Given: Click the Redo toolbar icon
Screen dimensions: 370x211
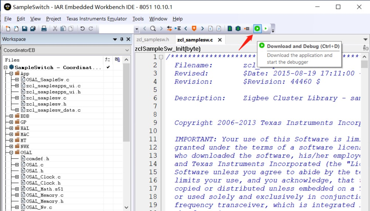Looking at the screenshot, I should point(91,29).
